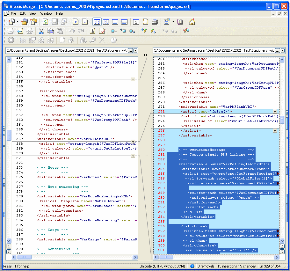This screenshot has width=290, height=271.
Task: Click the Cut scissors icon
Action: (x=41, y=31)
